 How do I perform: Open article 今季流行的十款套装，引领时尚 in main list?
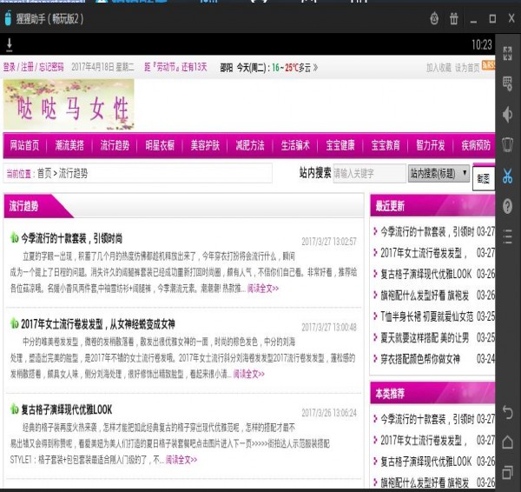tap(71, 238)
